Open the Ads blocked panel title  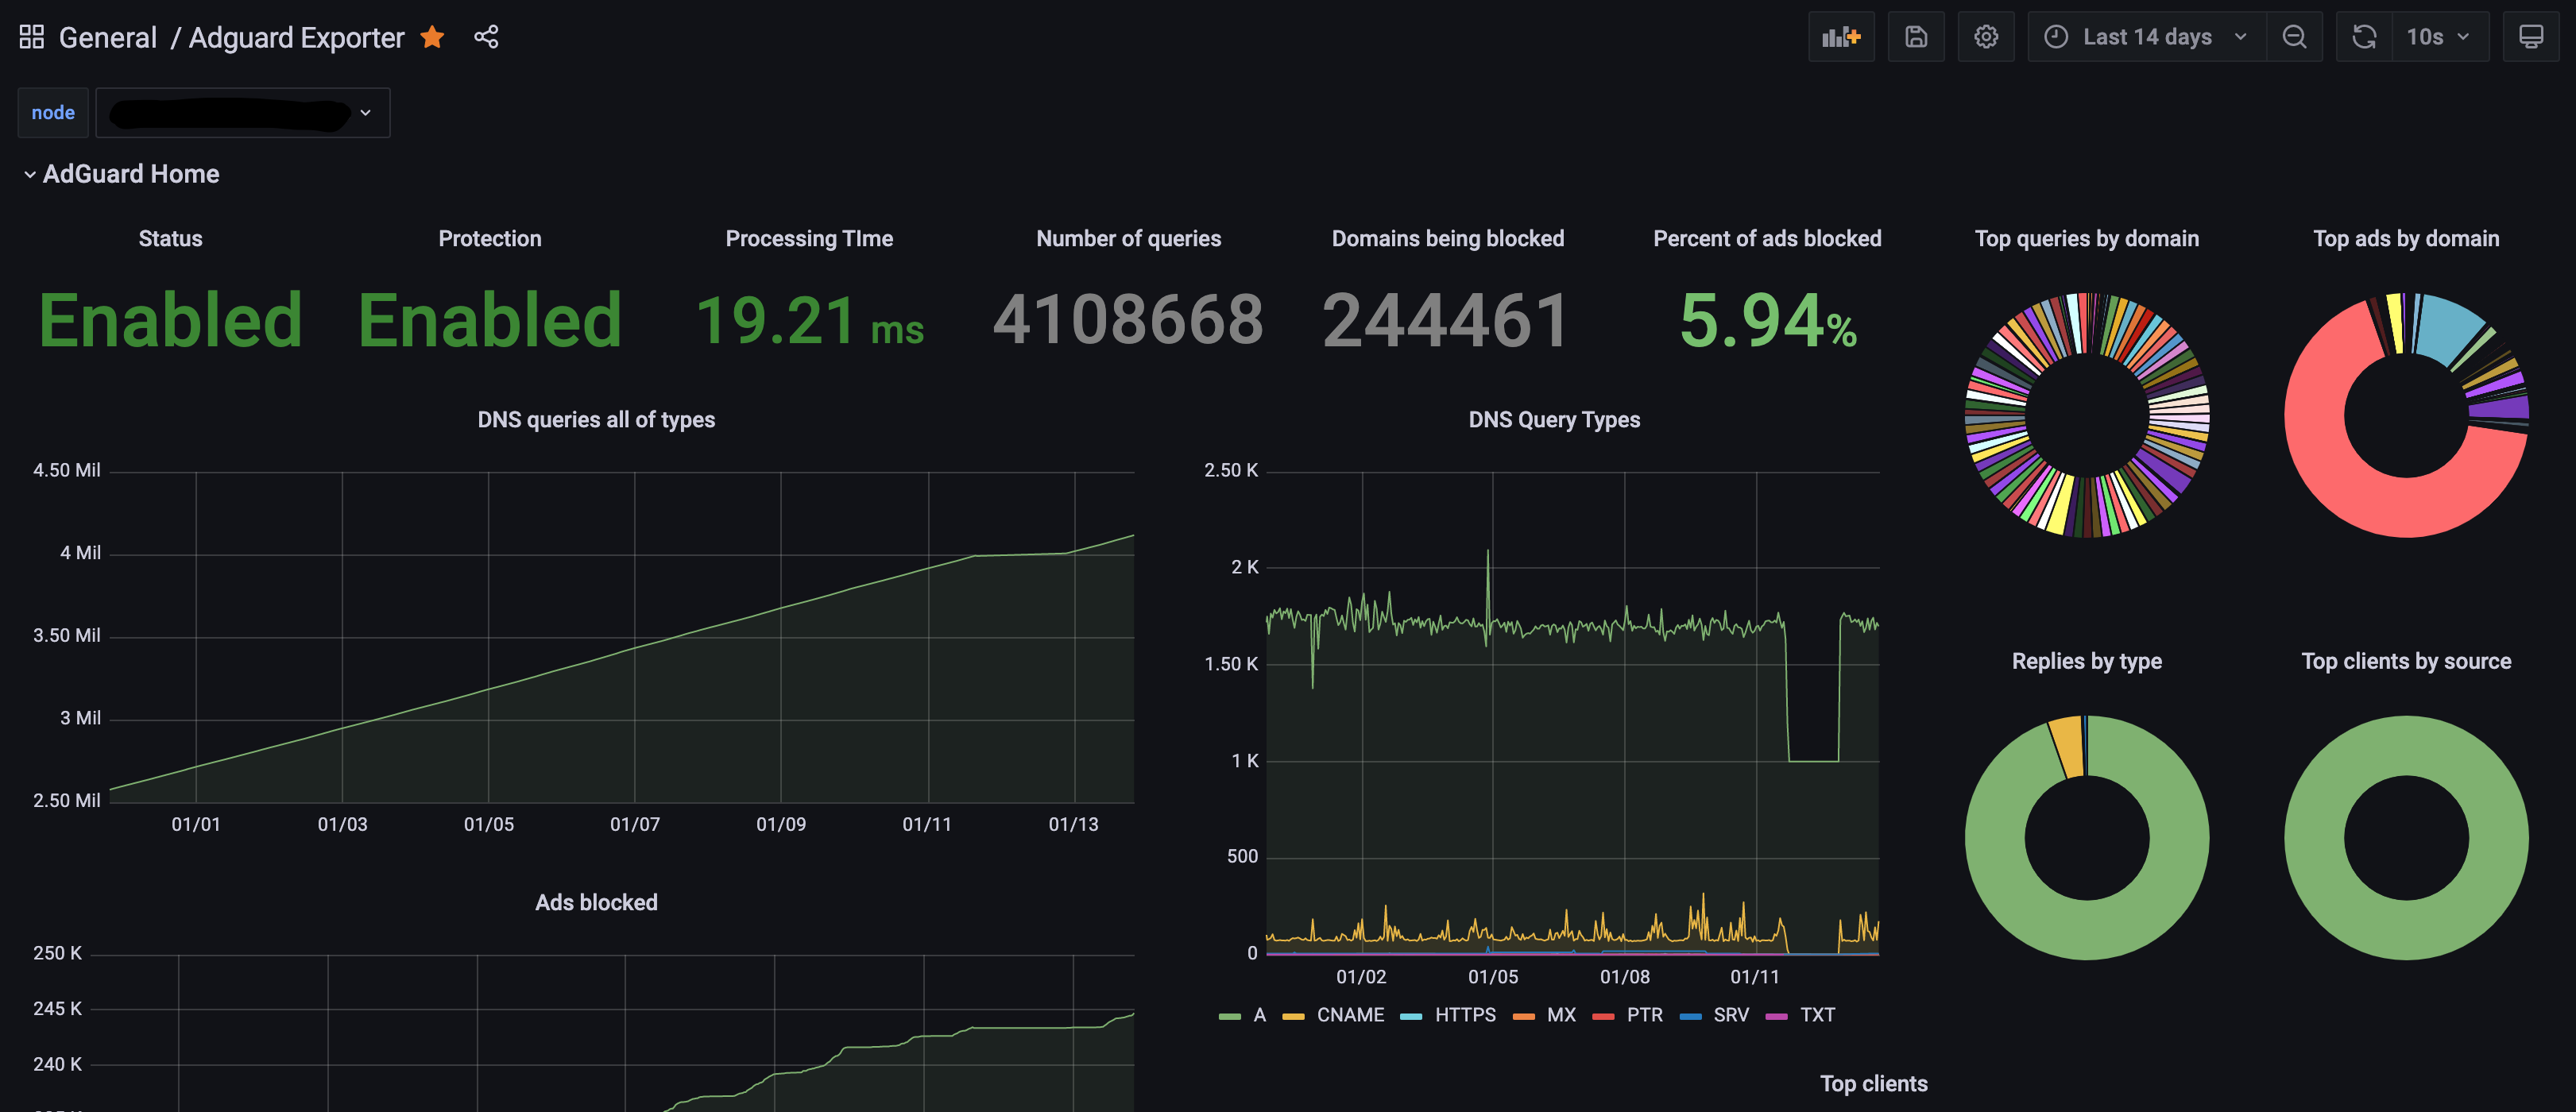[x=596, y=902]
